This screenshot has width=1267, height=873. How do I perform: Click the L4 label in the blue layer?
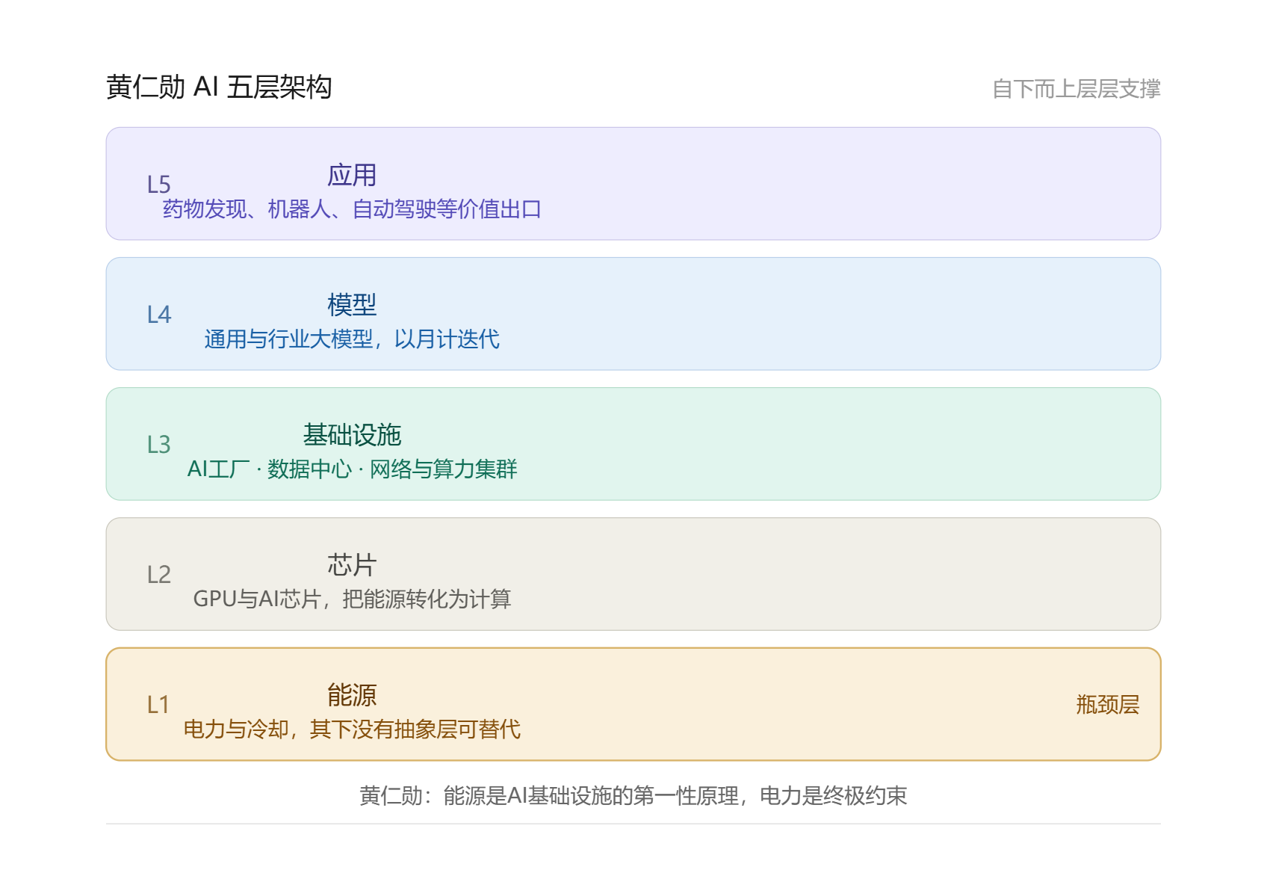[x=158, y=314]
